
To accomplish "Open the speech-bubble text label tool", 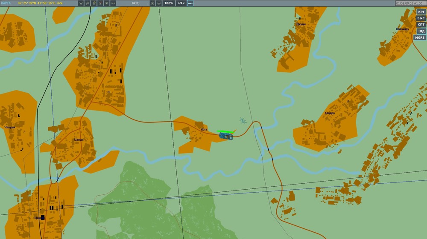I will [107, 3].
